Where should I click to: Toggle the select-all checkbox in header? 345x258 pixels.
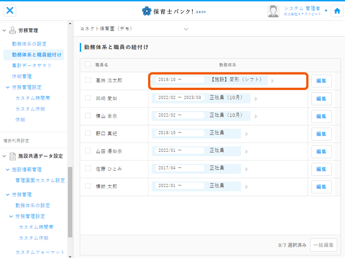(88, 64)
